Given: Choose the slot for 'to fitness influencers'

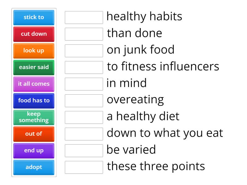Looking at the screenshot, I should tap(84, 68).
